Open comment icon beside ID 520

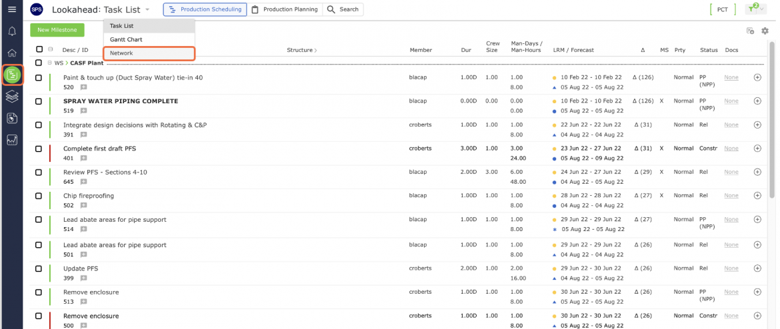[x=83, y=87]
